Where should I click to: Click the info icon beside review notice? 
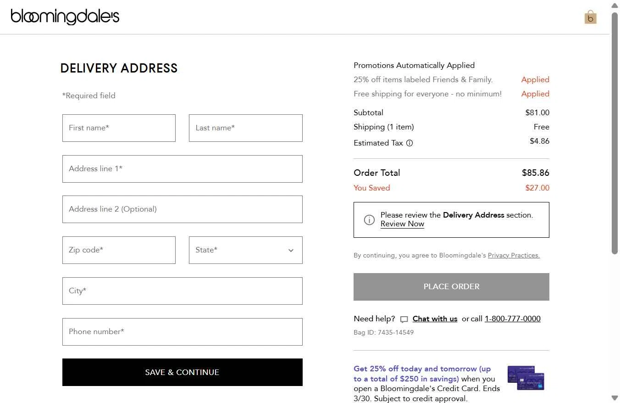coord(369,220)
